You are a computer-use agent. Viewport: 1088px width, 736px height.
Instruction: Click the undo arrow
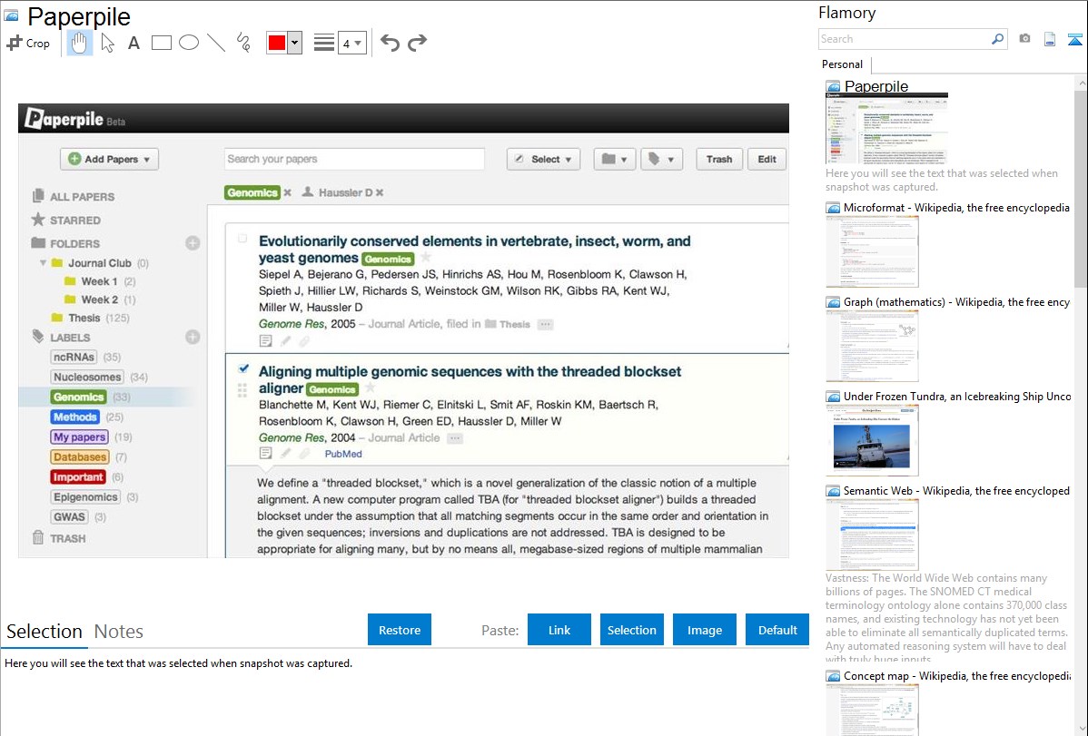click(390, 43)
